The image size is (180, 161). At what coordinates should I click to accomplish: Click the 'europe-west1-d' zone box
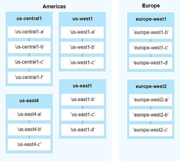(151, 63)
